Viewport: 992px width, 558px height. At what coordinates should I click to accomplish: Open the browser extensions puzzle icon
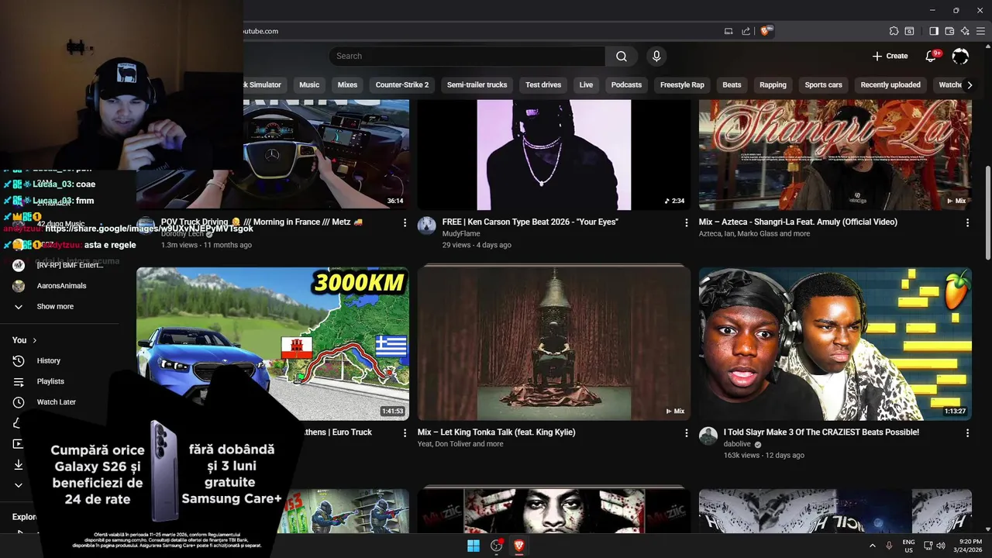[x=894, y=31]
